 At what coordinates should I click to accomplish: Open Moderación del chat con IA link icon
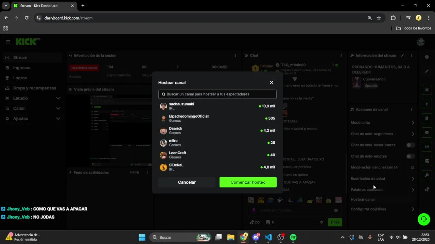point(413,167)
